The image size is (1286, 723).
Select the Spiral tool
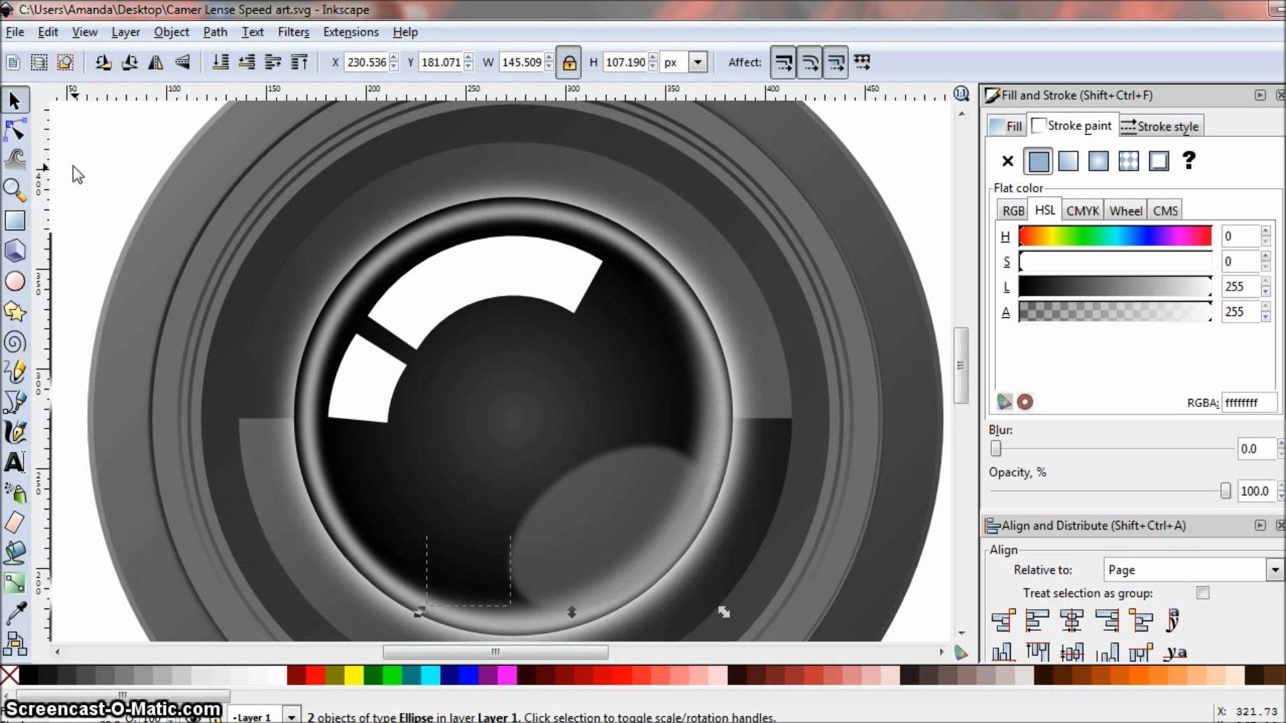coord(15,341)
